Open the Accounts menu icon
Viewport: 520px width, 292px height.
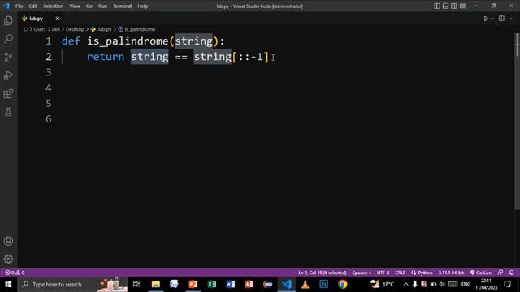pyautogui.click(x=8, y=241)
